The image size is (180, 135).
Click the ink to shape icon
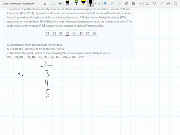click(112, 3)
